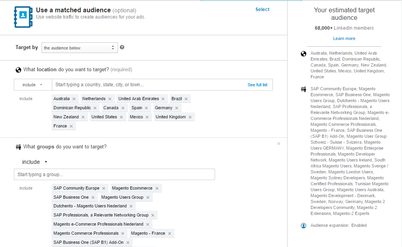
Task: Remove Netherlands location tag
Action: tap(110, 99)
